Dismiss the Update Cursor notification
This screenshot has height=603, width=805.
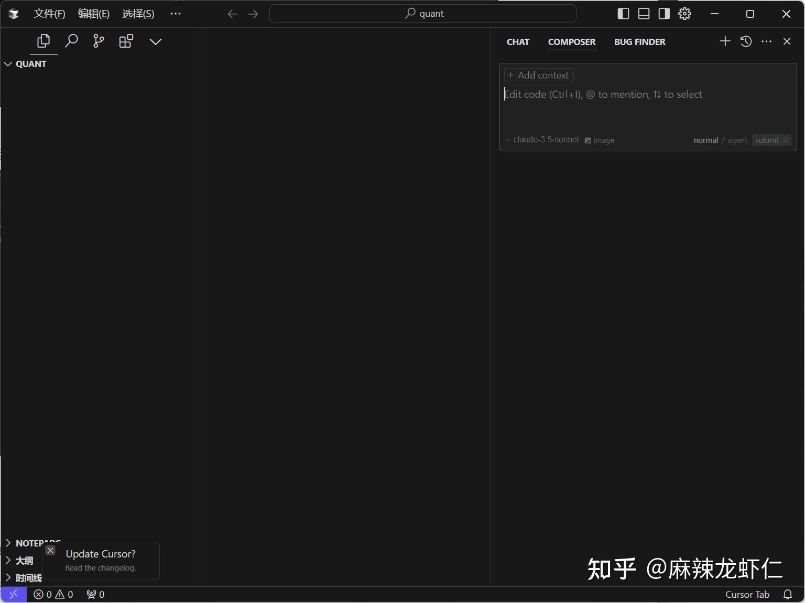point(50,550)
